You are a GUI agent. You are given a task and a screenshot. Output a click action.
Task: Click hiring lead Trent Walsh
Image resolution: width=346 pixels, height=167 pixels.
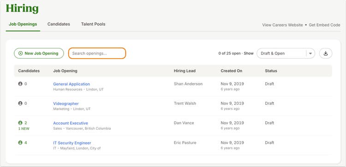pyautogui.click(x=185, y=103)
